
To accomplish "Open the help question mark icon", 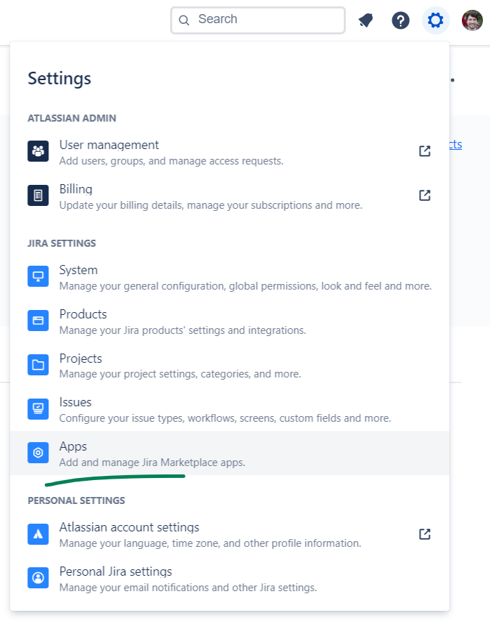I will click(x=401, y=20).
